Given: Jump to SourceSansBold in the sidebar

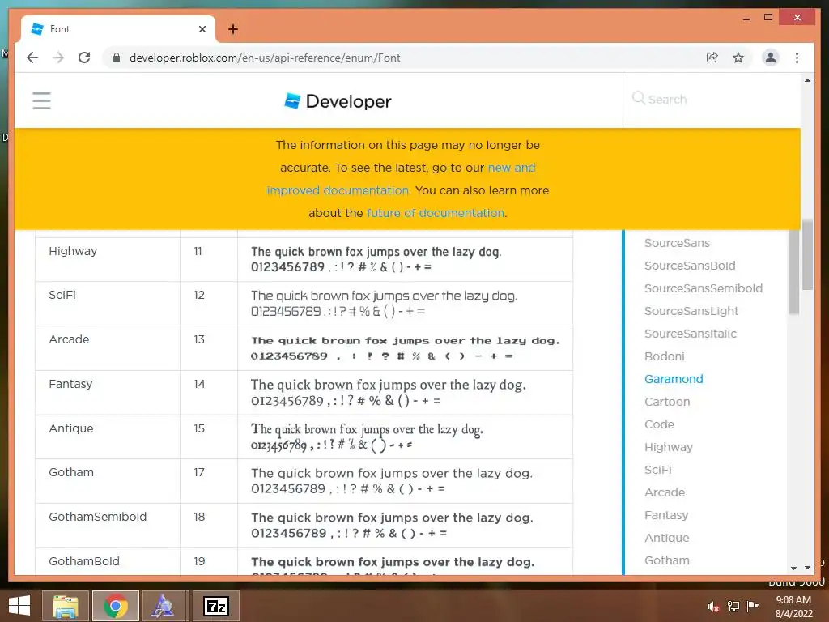Looking at the screenshot, I should (690, 266).
